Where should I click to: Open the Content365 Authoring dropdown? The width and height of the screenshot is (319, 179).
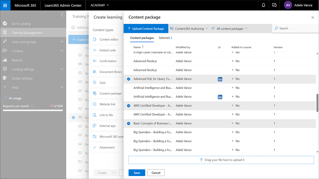pyautogui.click(x=189, y=29)
